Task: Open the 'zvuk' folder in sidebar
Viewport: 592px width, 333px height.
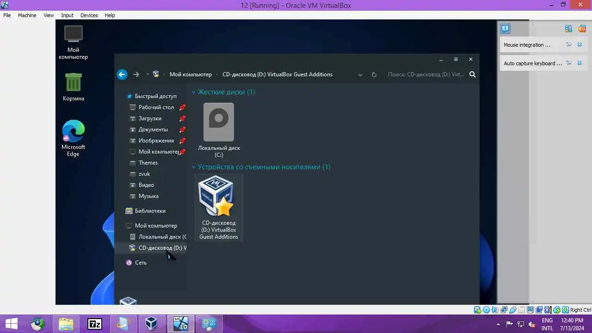Action: pyautogui.click(x=144, y=174)
